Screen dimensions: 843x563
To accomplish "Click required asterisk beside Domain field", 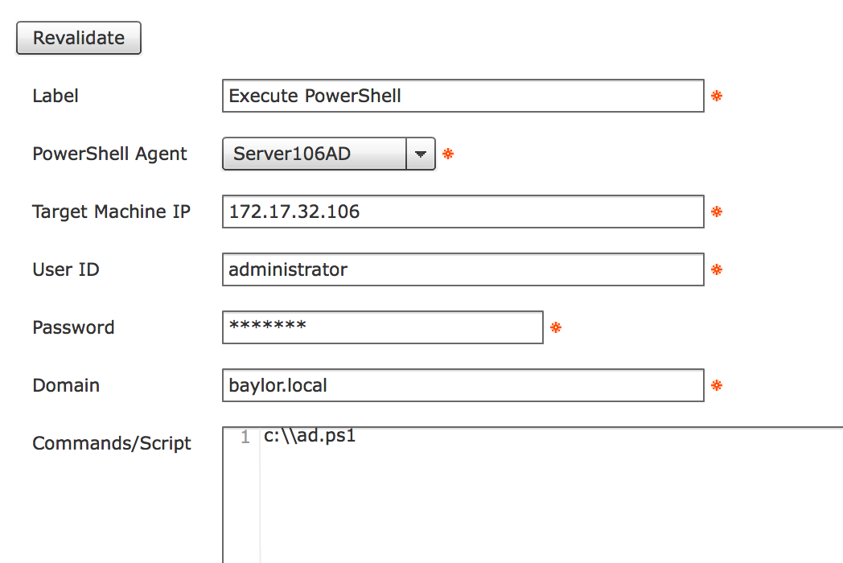I will [x=717, y=385].
